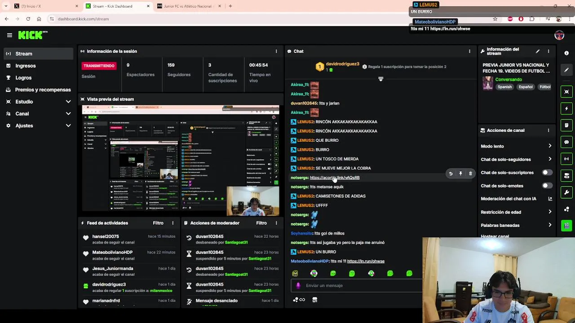Image resolution: width=575 pixels, height=323 pixels.
Task: Click the wrench icon in the right rail
Action: point(566,192)
